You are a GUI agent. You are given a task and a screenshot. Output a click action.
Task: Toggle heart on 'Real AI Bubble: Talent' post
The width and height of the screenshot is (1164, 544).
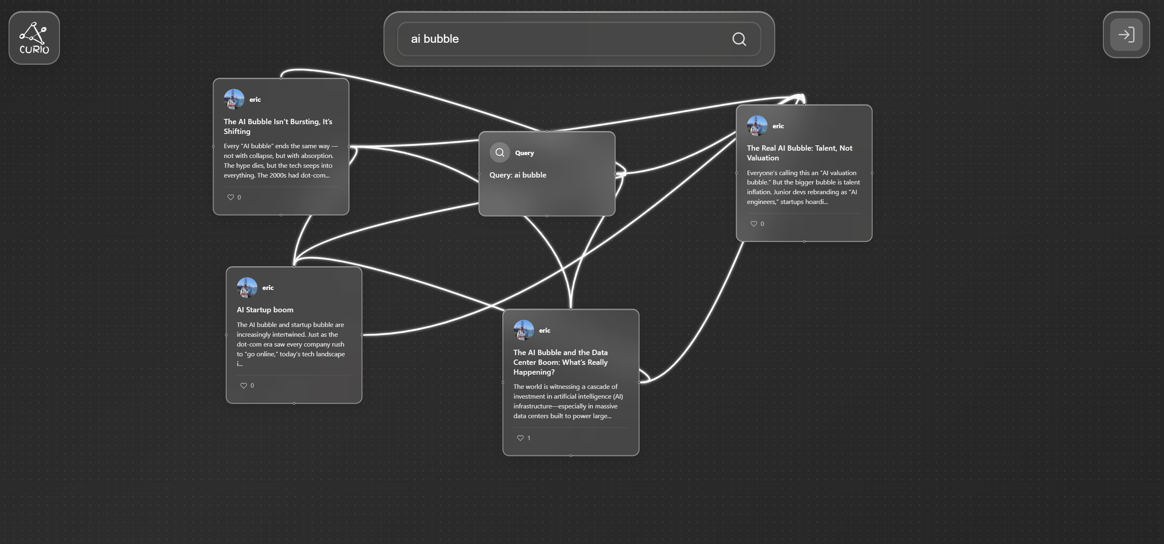click(x=753, y=224)
